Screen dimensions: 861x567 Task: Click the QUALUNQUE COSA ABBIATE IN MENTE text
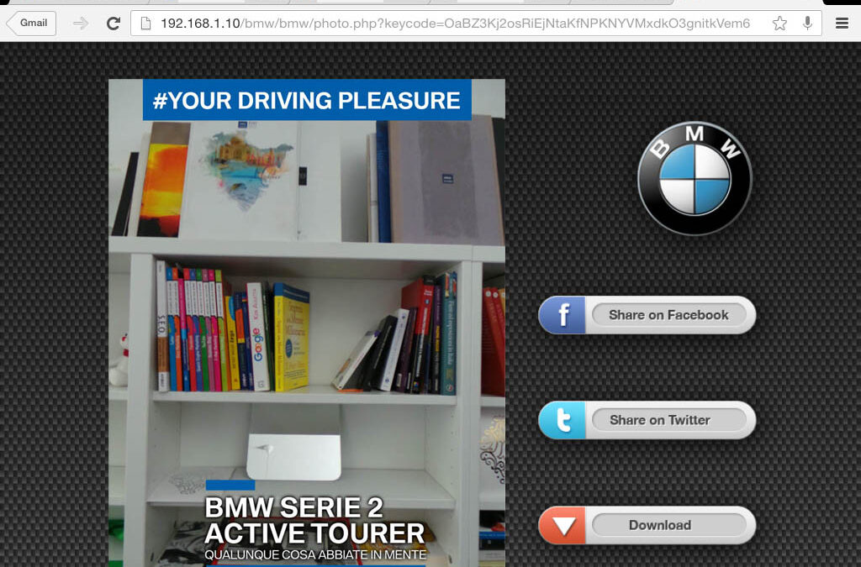pyautogui.click(x=315, y=555)
